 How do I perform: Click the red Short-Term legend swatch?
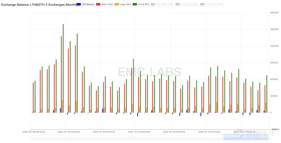coord(98,4)
